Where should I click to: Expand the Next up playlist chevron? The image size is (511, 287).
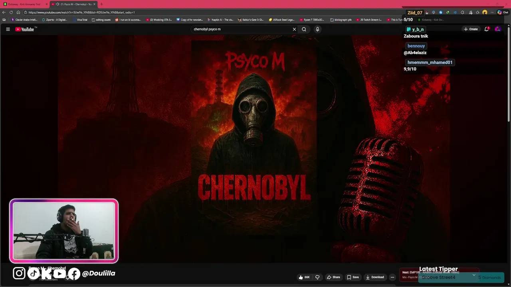pyautogui.click(x=474, y=275)
